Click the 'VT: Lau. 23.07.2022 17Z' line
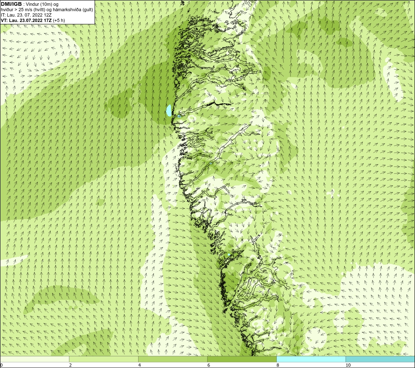 pos(27,20)
